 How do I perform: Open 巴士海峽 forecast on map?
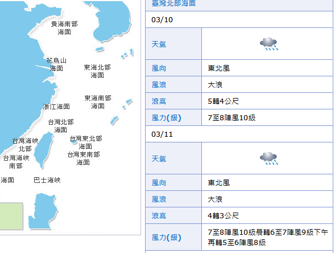tap(47, 180)
